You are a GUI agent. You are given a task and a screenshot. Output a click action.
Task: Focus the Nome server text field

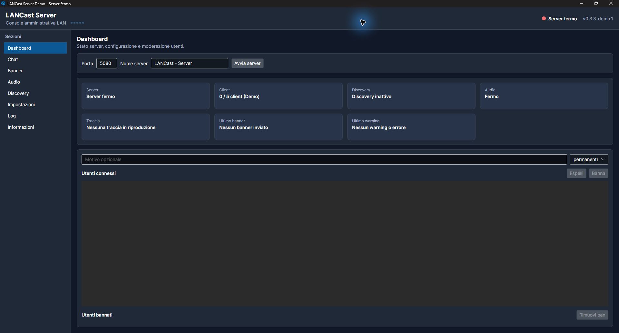(190, 63)
